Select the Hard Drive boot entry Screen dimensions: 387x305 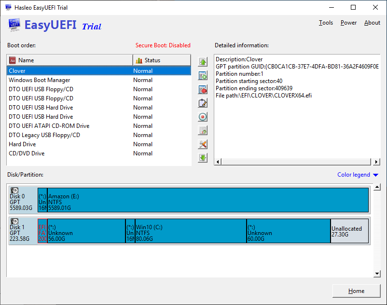[x=99, y=144]
